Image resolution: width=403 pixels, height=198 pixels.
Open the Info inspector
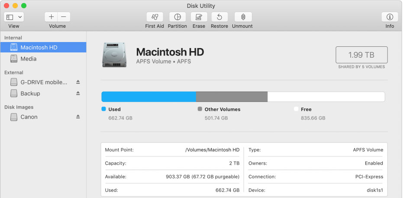[390, 17]
